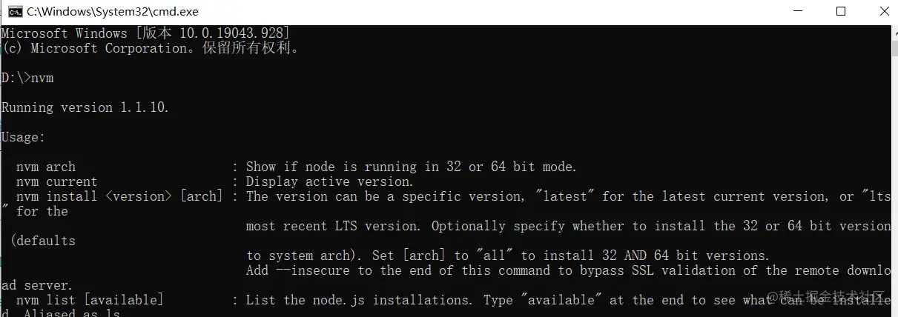Click the D:\>nvm command line
Image resolution: width=898 pixels, height=317 pixels.
pyautogui.click(x=27, y=78)
